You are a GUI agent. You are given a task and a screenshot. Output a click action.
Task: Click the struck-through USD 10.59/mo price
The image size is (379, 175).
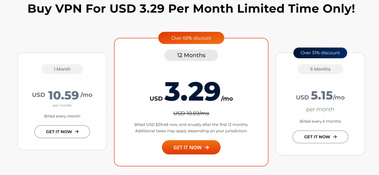pos(191,113)
